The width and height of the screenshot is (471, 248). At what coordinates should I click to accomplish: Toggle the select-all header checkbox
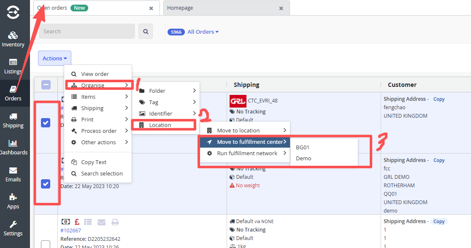[46, 85]
